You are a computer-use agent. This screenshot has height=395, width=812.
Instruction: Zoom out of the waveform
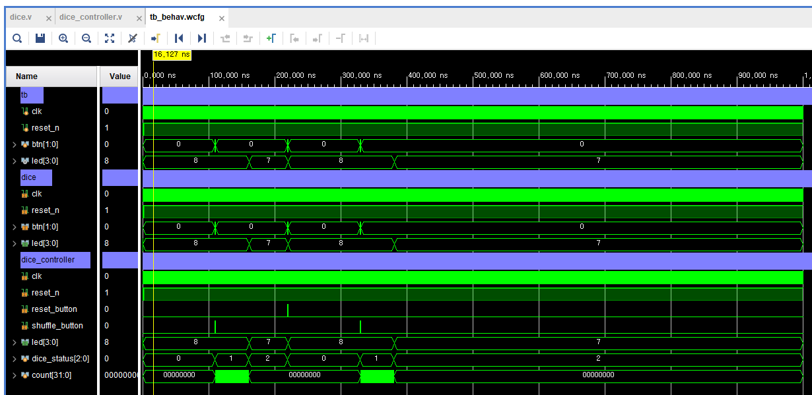coord(86,38)
